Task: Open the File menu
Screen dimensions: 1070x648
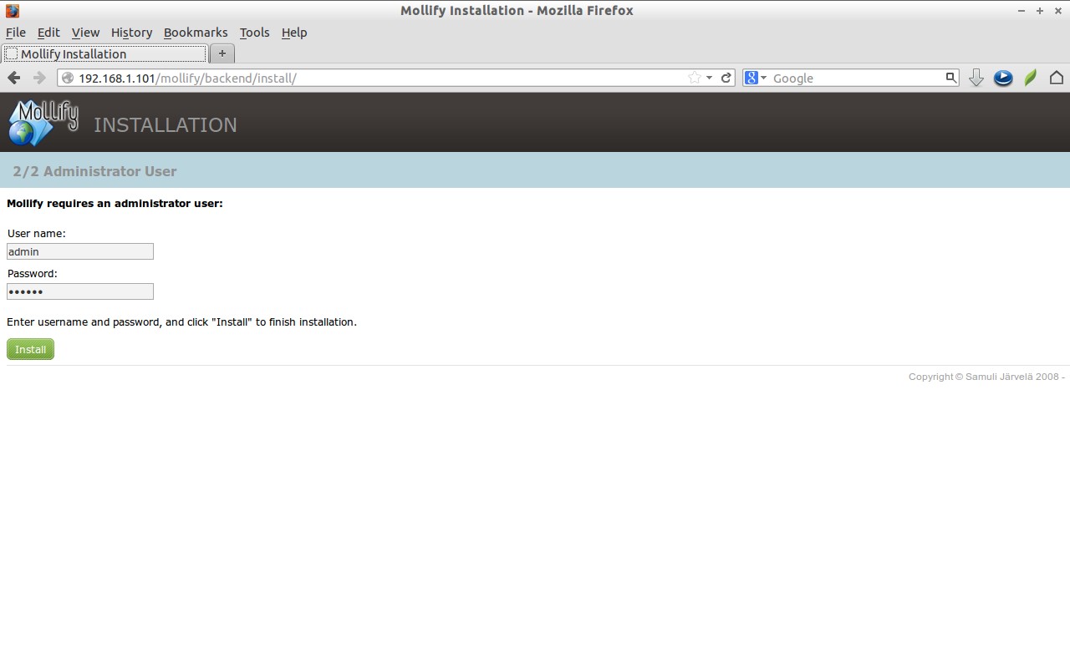Action: coord(16,33)
